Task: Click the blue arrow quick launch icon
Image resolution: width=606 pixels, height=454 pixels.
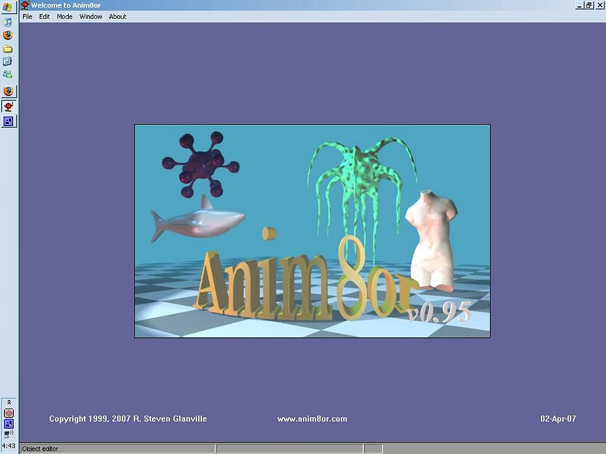Action: (8, 61)
